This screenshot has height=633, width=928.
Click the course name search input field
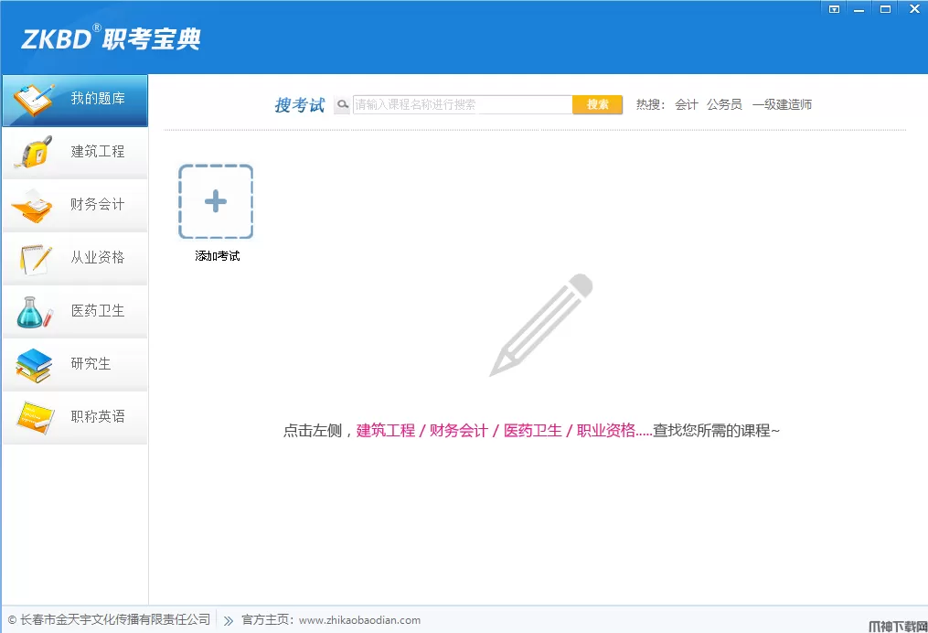coord(462,105)
